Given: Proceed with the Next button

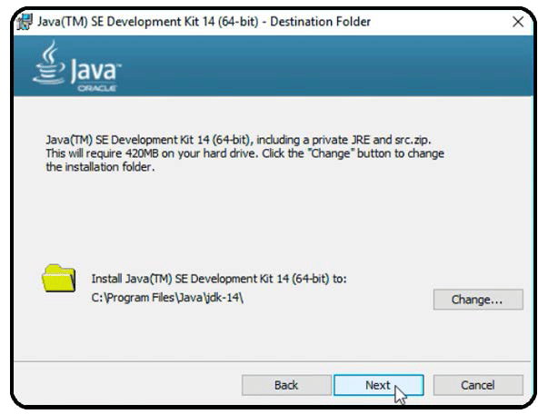Looking at the screenshot, I should click(378, 385).
